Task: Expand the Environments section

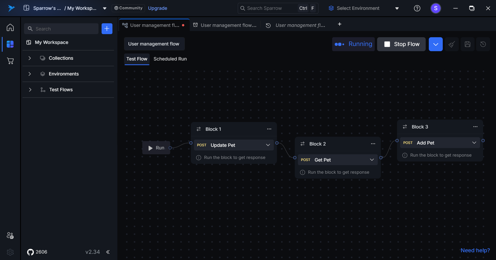Action: pyautogui.click(x=30, y=74)
